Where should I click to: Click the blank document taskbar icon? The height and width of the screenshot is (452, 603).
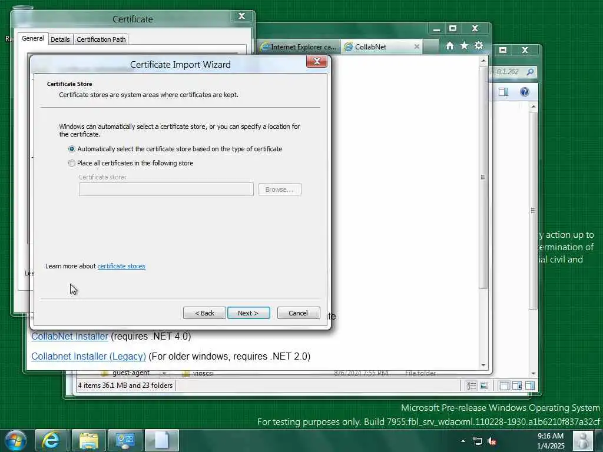pyautogui.click(x=162, y=440)
